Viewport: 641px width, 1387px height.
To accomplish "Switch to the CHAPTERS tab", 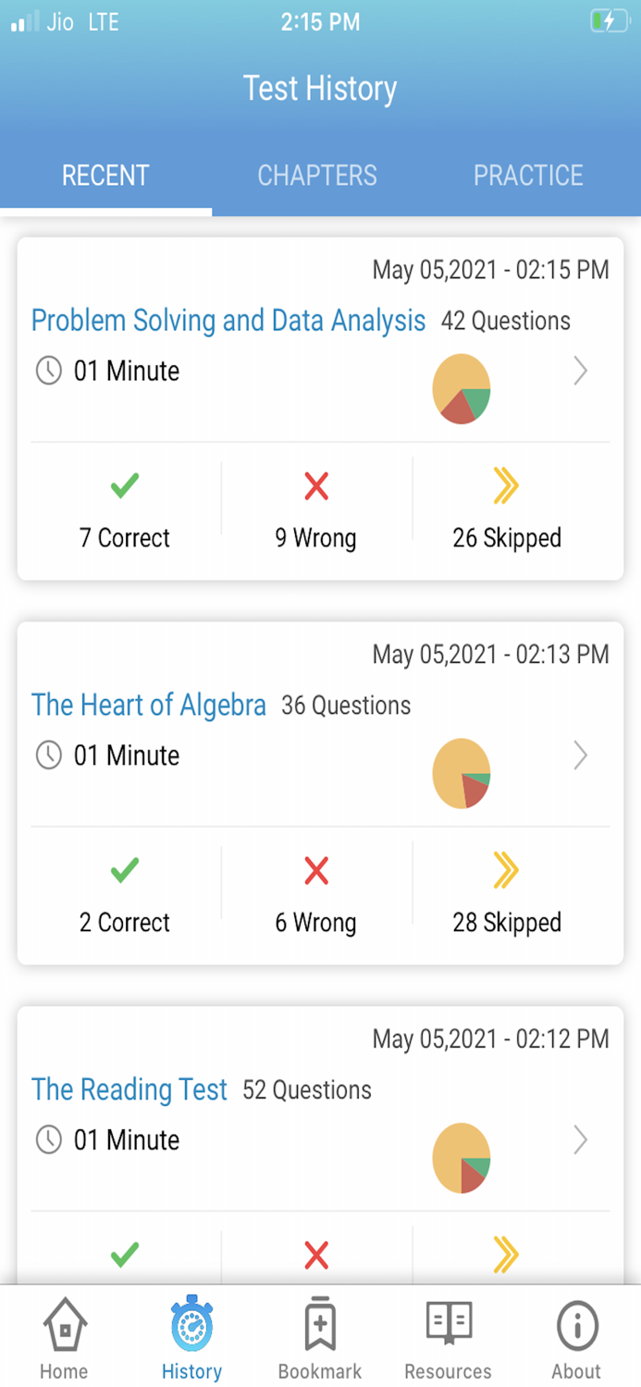I will tap(317, 176).
